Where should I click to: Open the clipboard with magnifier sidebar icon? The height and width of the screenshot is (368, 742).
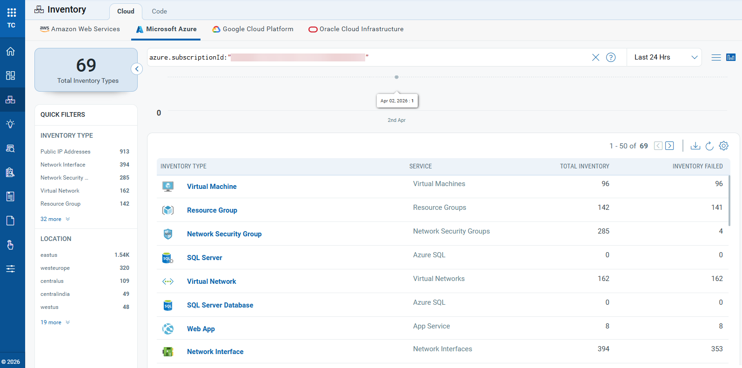(10, 172)
